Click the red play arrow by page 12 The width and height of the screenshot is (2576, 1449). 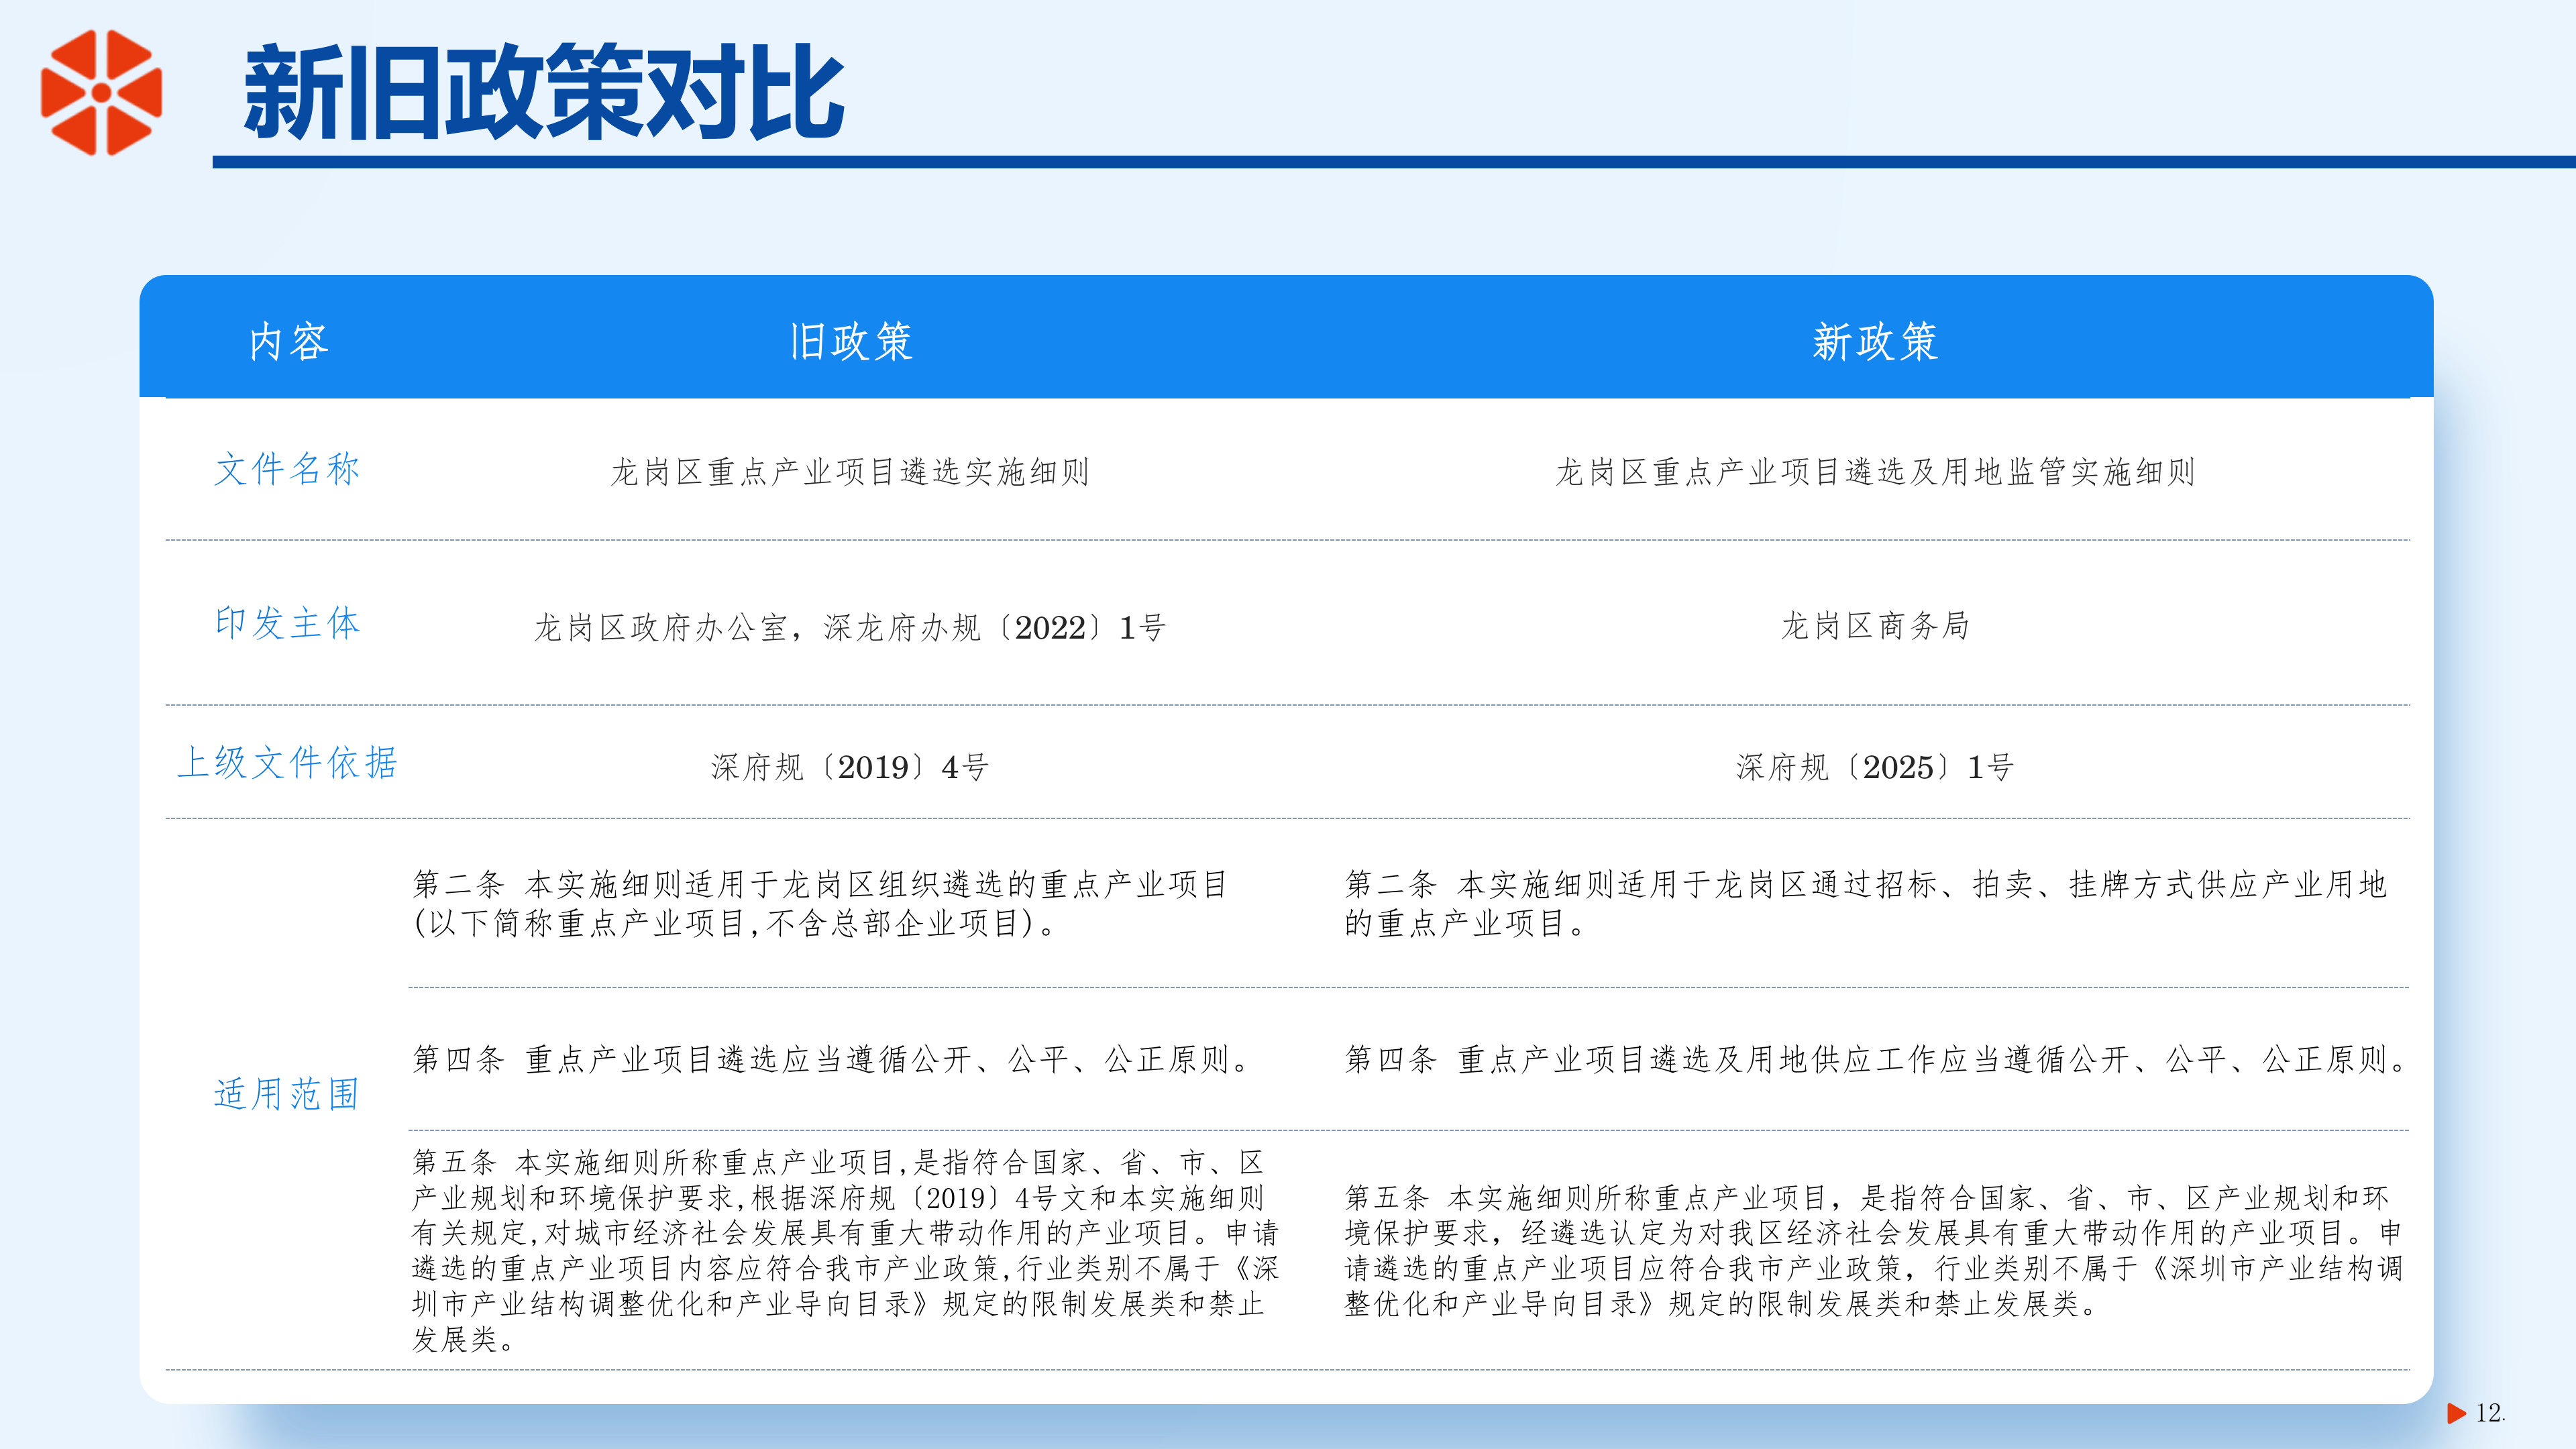2456,1413
